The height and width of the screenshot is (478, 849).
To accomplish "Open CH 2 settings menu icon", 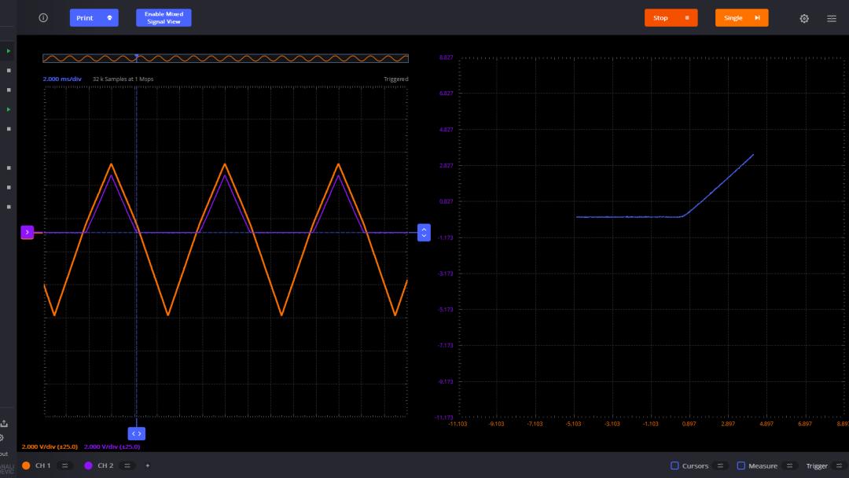I will tap(127, 465).
